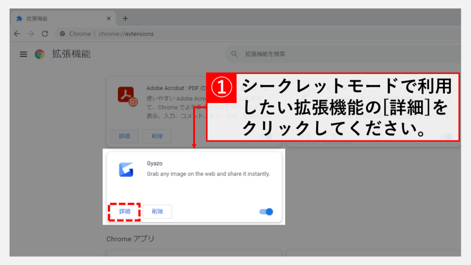The width and height of the screenshot is (471, 265).
Task: Toggle the Adobe Acrobat extension switch
Action: click(x=266, y=137)
